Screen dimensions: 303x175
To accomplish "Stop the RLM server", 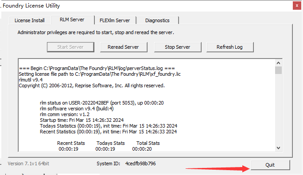I will (x=178, y=47).
